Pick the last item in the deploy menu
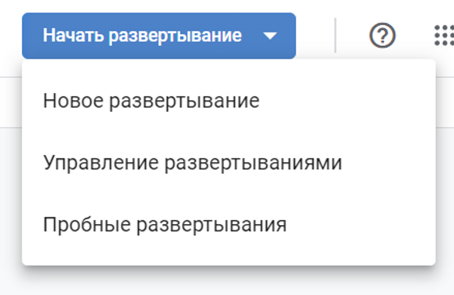The width and height of the screenshot is (454, 295). pyautogui.click(x=165, y=224)
